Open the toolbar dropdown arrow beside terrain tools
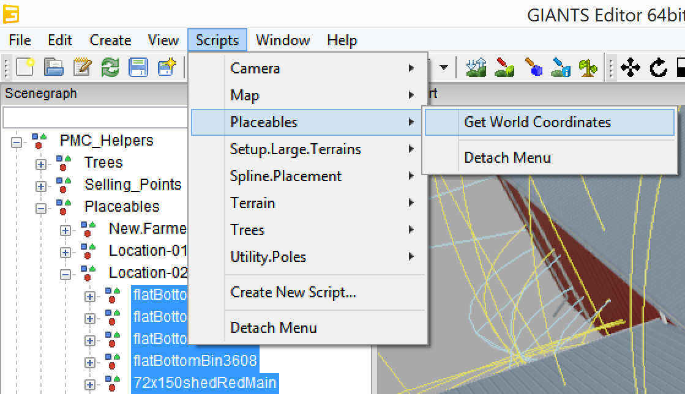685x394 pixels. pos(444,67)
